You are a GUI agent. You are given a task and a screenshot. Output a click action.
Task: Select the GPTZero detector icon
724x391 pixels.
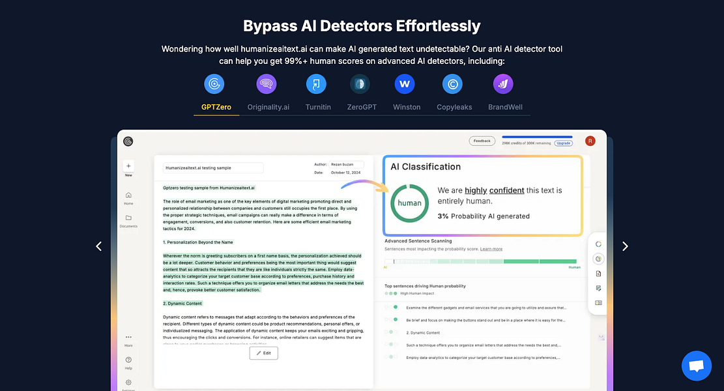[214, 83]
